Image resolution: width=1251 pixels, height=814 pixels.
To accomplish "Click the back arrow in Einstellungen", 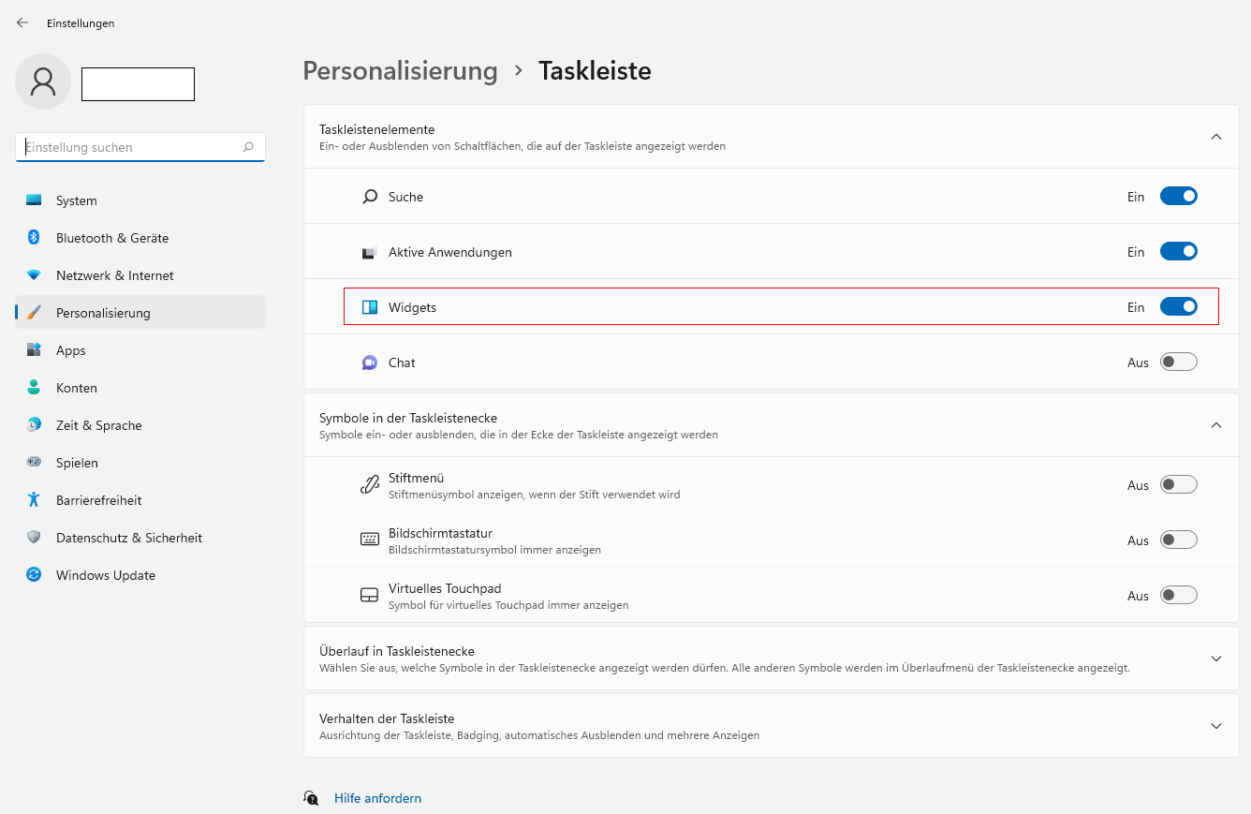I will 22,22.
